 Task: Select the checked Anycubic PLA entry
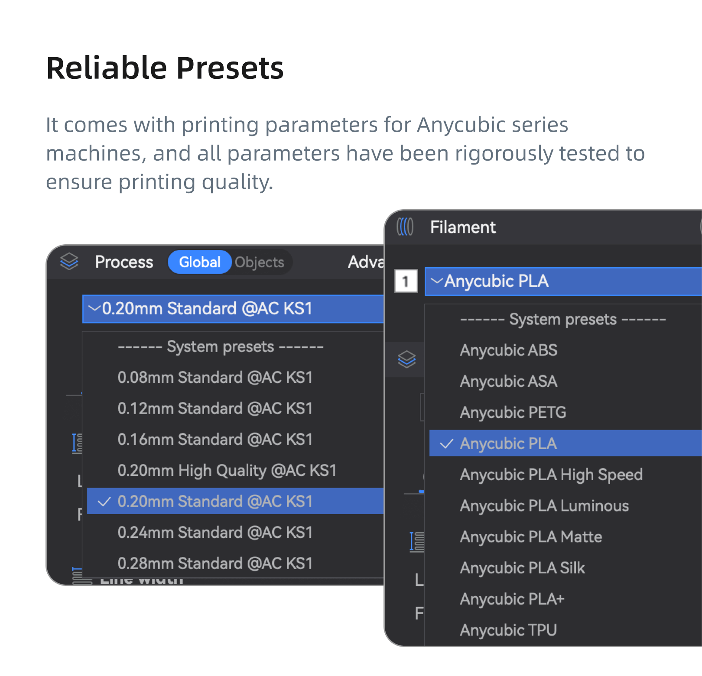pos(565,443)
